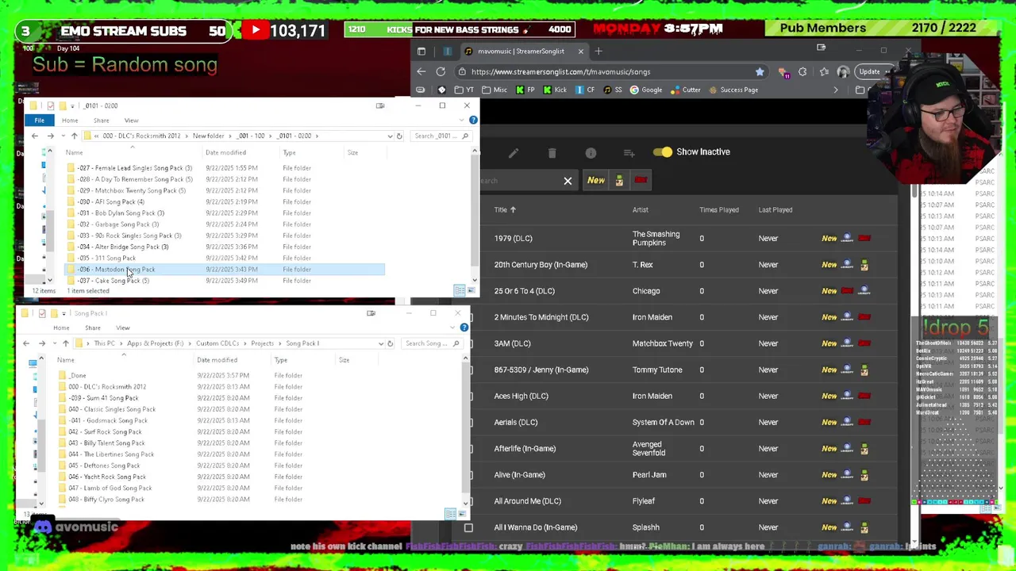1016x571 pixels.
Task: Click the edit pencil icon in songlist toolbar
Action: pyautogui.click(x=514, y=152)
